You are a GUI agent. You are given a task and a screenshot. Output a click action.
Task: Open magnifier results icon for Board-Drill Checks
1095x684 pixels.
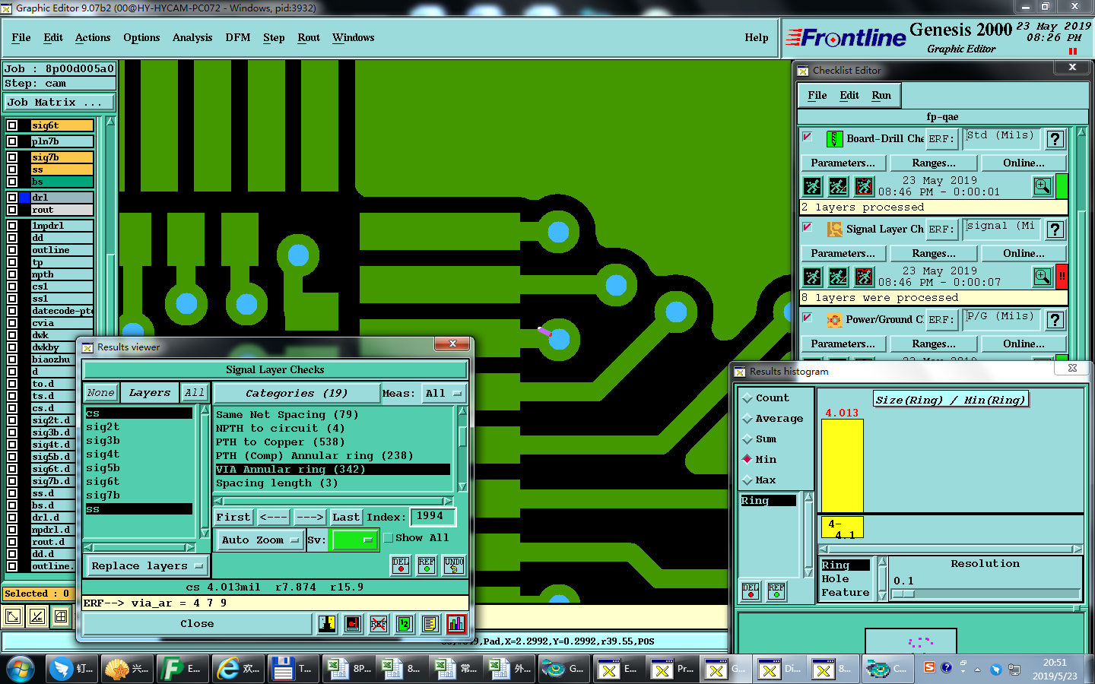click(x=1043, y=186)
